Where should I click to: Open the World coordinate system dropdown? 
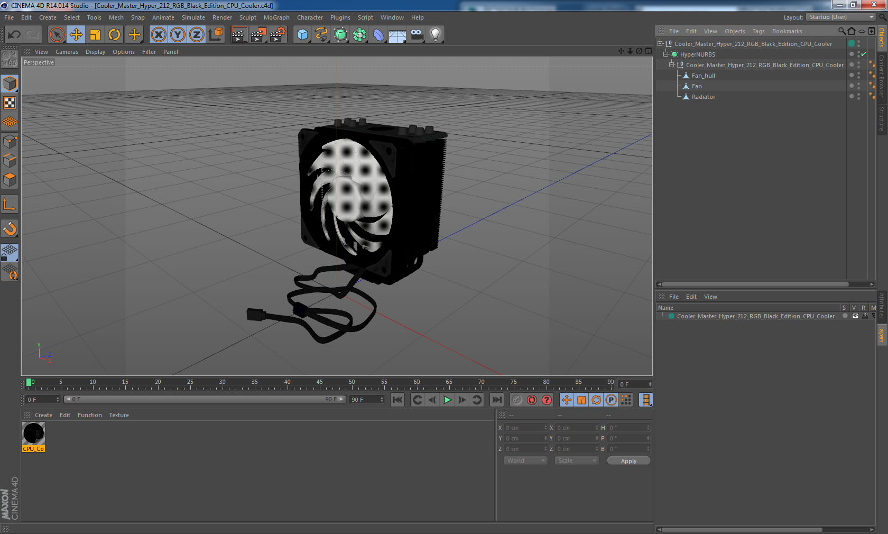point(525,461)
